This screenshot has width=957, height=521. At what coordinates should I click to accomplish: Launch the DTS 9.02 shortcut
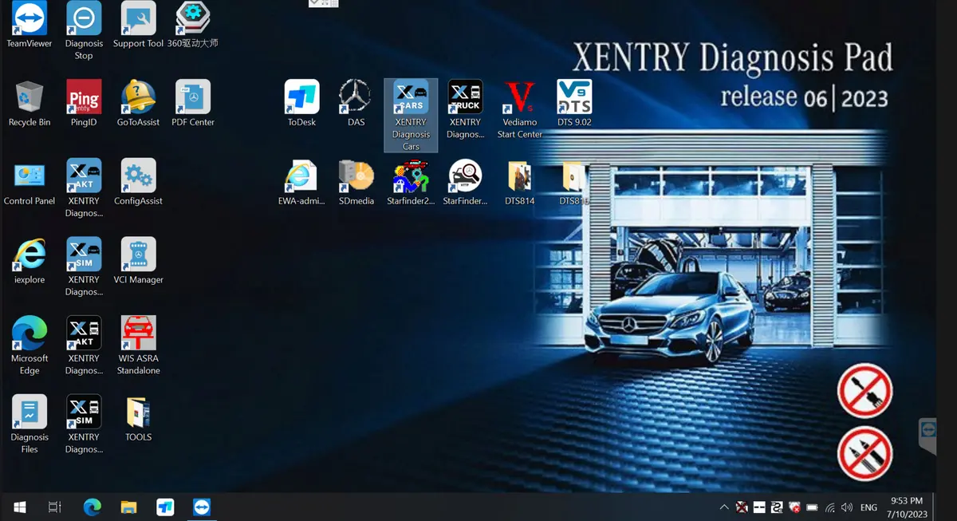point(574,103)
